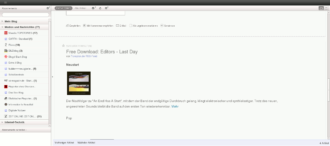The width and height of the screenshot is (330, 146).
Task: Click the comment text box above the share actions
Action: pyautogui.click(x=95, y=13)
